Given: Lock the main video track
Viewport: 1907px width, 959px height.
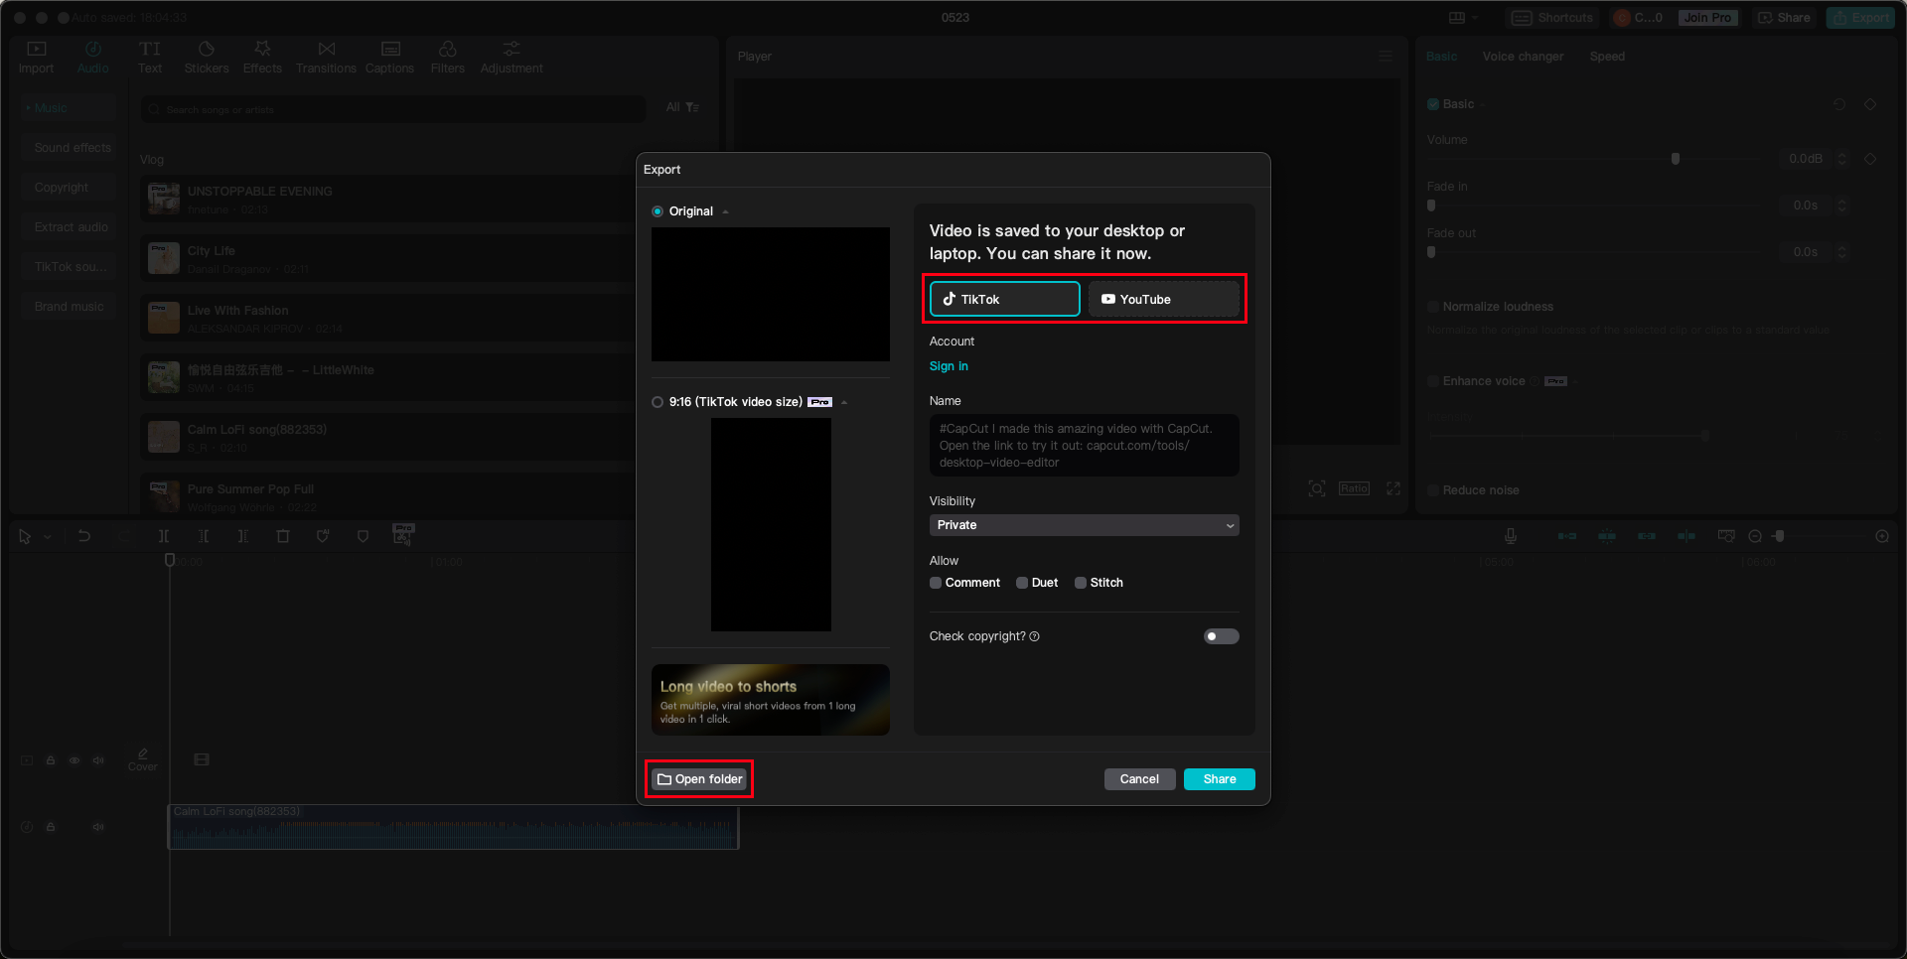Looking at the screenshot, I should tap(51, 760).
